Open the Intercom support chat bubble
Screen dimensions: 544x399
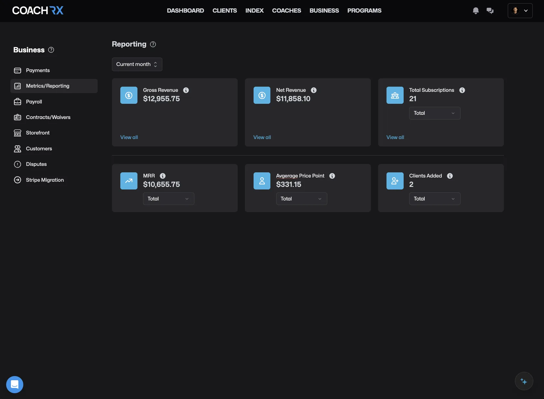click(x=15, y=384)
